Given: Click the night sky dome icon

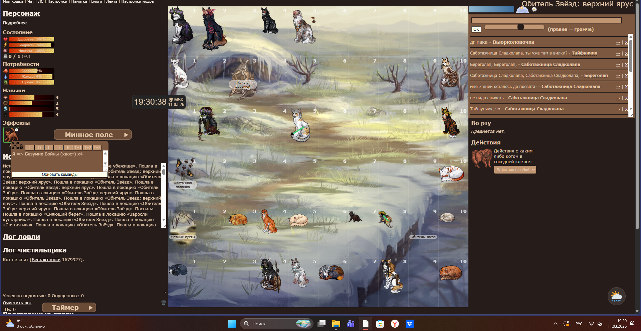Looking at the screenshot, I should tap(522, 10).
